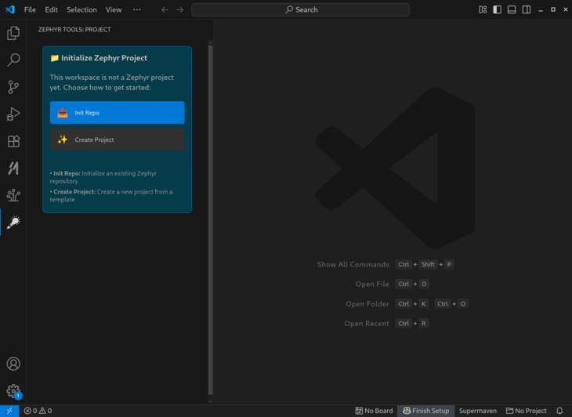Open the Explorer view in activity bar
Image resolution: width=572 pixels, height=417 pixels.
point(13,33)
